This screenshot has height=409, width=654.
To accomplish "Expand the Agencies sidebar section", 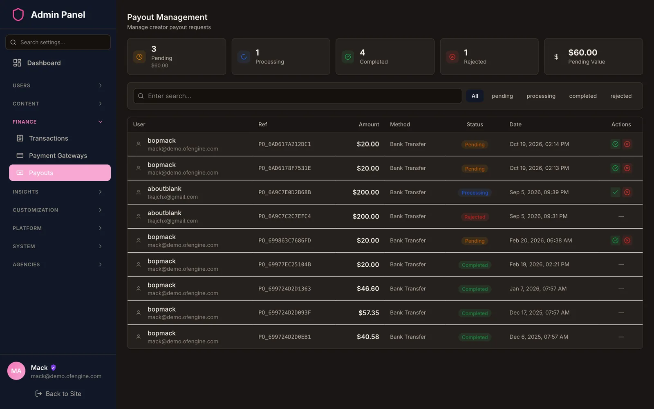I will click(58, 265).
